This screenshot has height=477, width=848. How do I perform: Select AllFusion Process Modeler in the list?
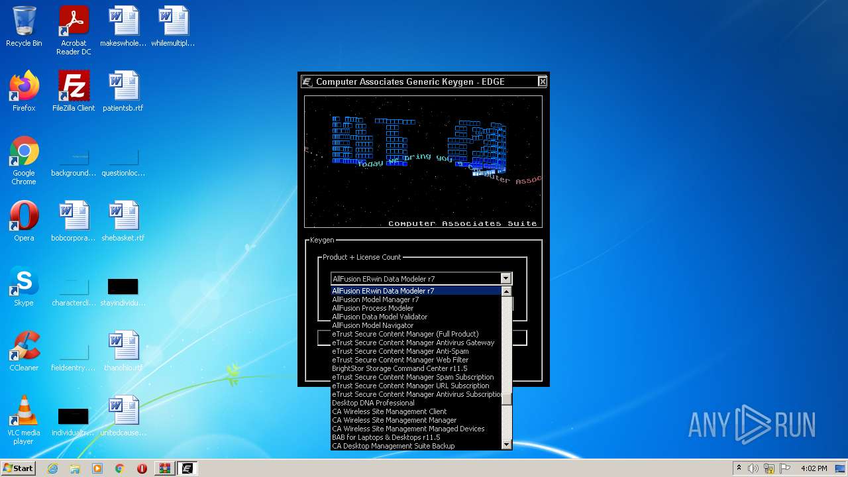(x=416, y=308)
